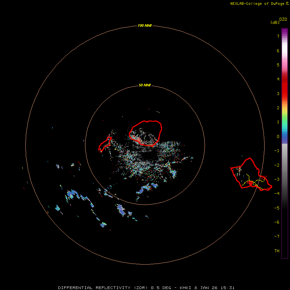Click the -3 value on color scale
This screenshot has width=290, height=290.
coord(277,179)
